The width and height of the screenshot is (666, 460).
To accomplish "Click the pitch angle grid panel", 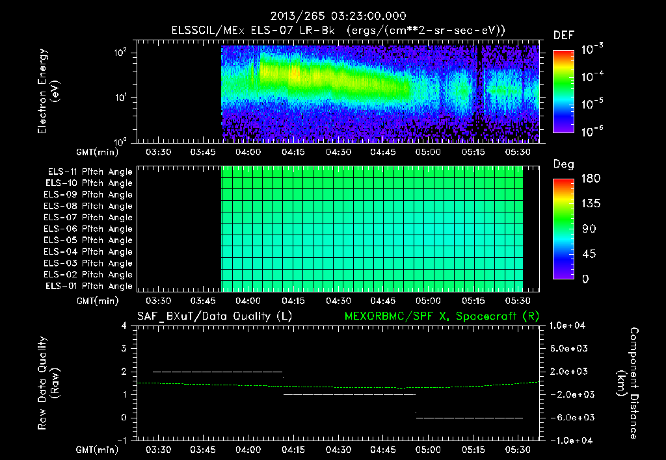I will [338, 229].
